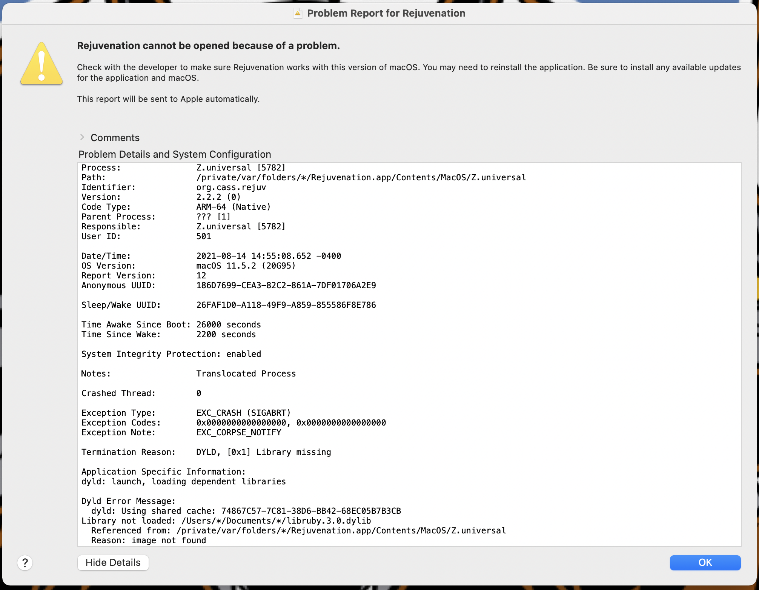Click the Comments label
This screenshot has height=590, width=759.
115,138
